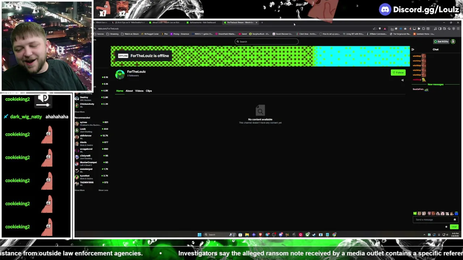Screen dimensions: 463x260
Task: Send message with green Chat button
Action: (454, 227)
